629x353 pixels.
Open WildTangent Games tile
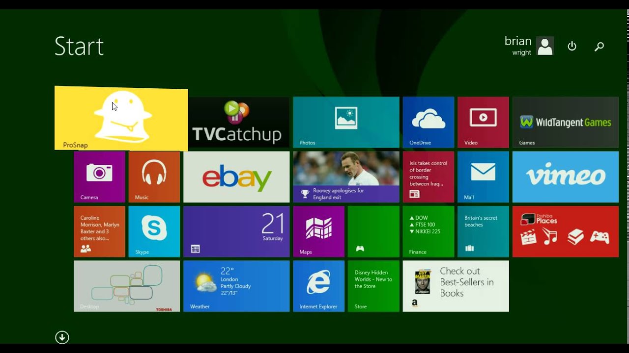[566, 122]
